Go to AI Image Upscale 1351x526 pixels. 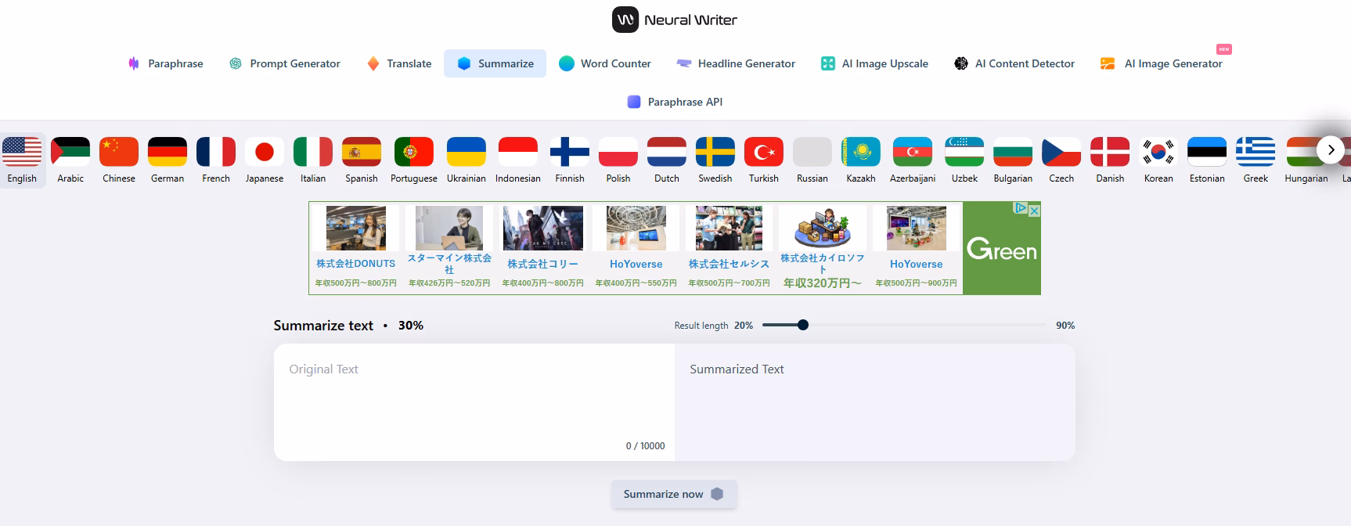pyautogui.click(x=874, y=63)
